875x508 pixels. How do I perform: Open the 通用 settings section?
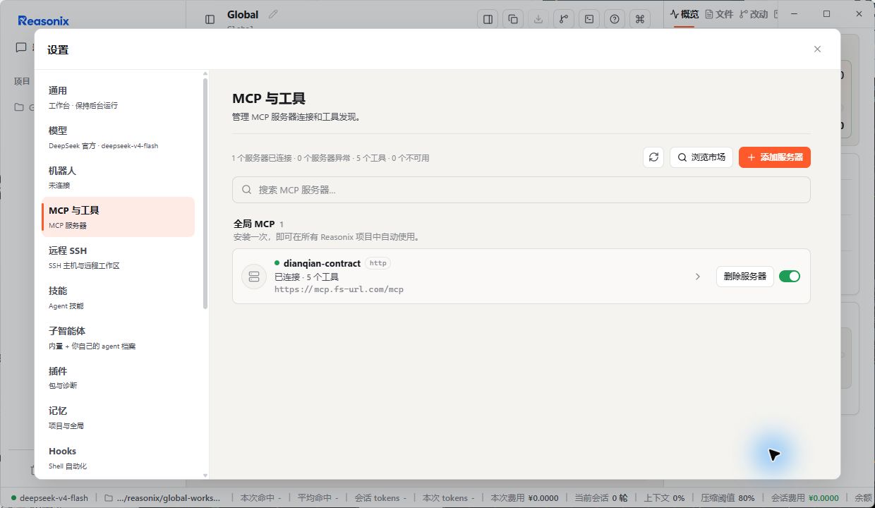coord(118,97)
